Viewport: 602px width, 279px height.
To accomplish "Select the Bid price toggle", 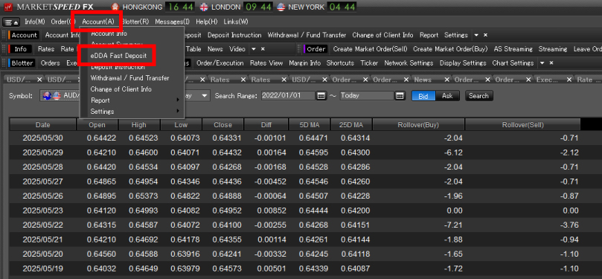I will click(423, 96).
